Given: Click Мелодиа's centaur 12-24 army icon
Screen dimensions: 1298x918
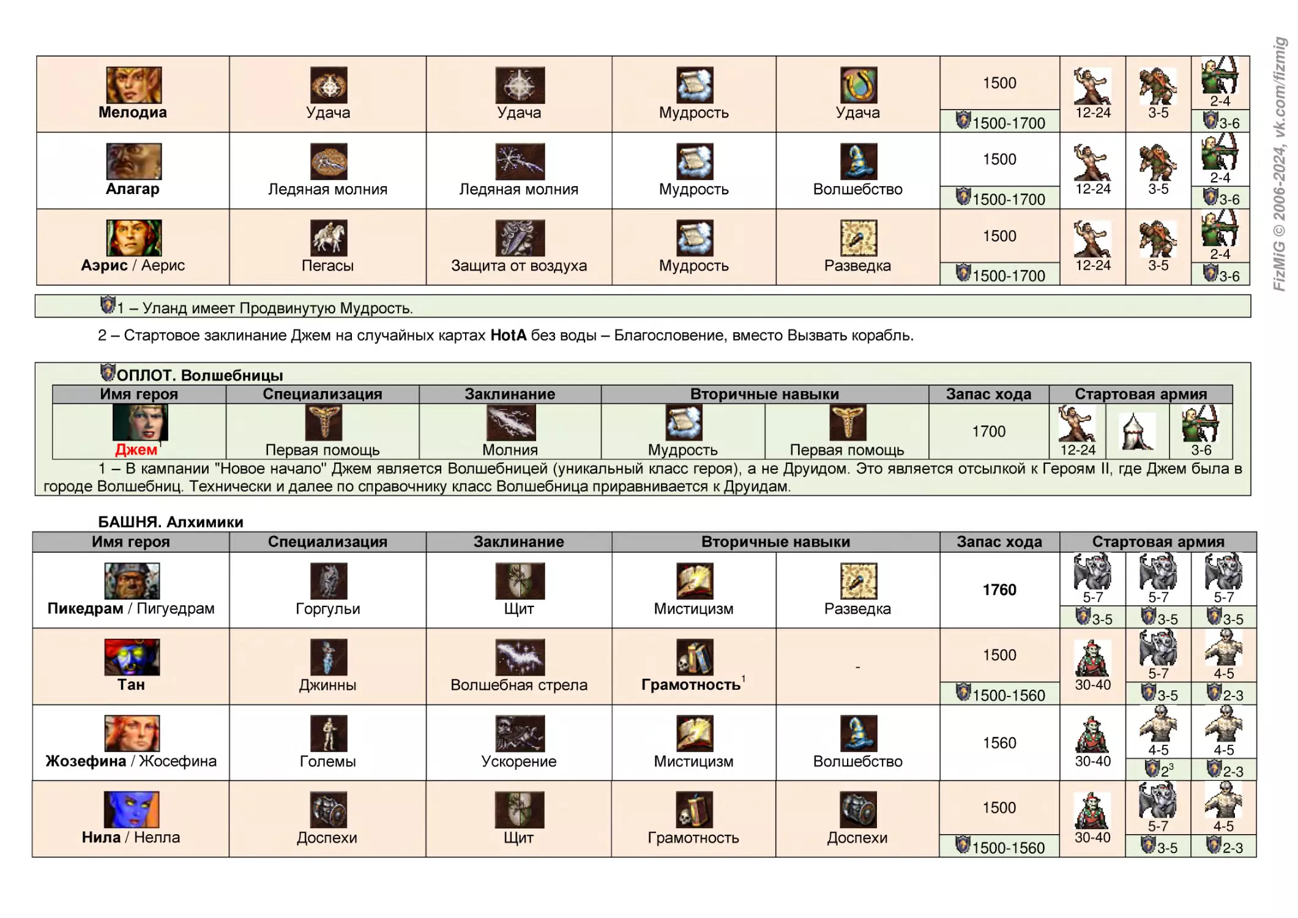Looking at the screenshot, I should pos(1092,86).
